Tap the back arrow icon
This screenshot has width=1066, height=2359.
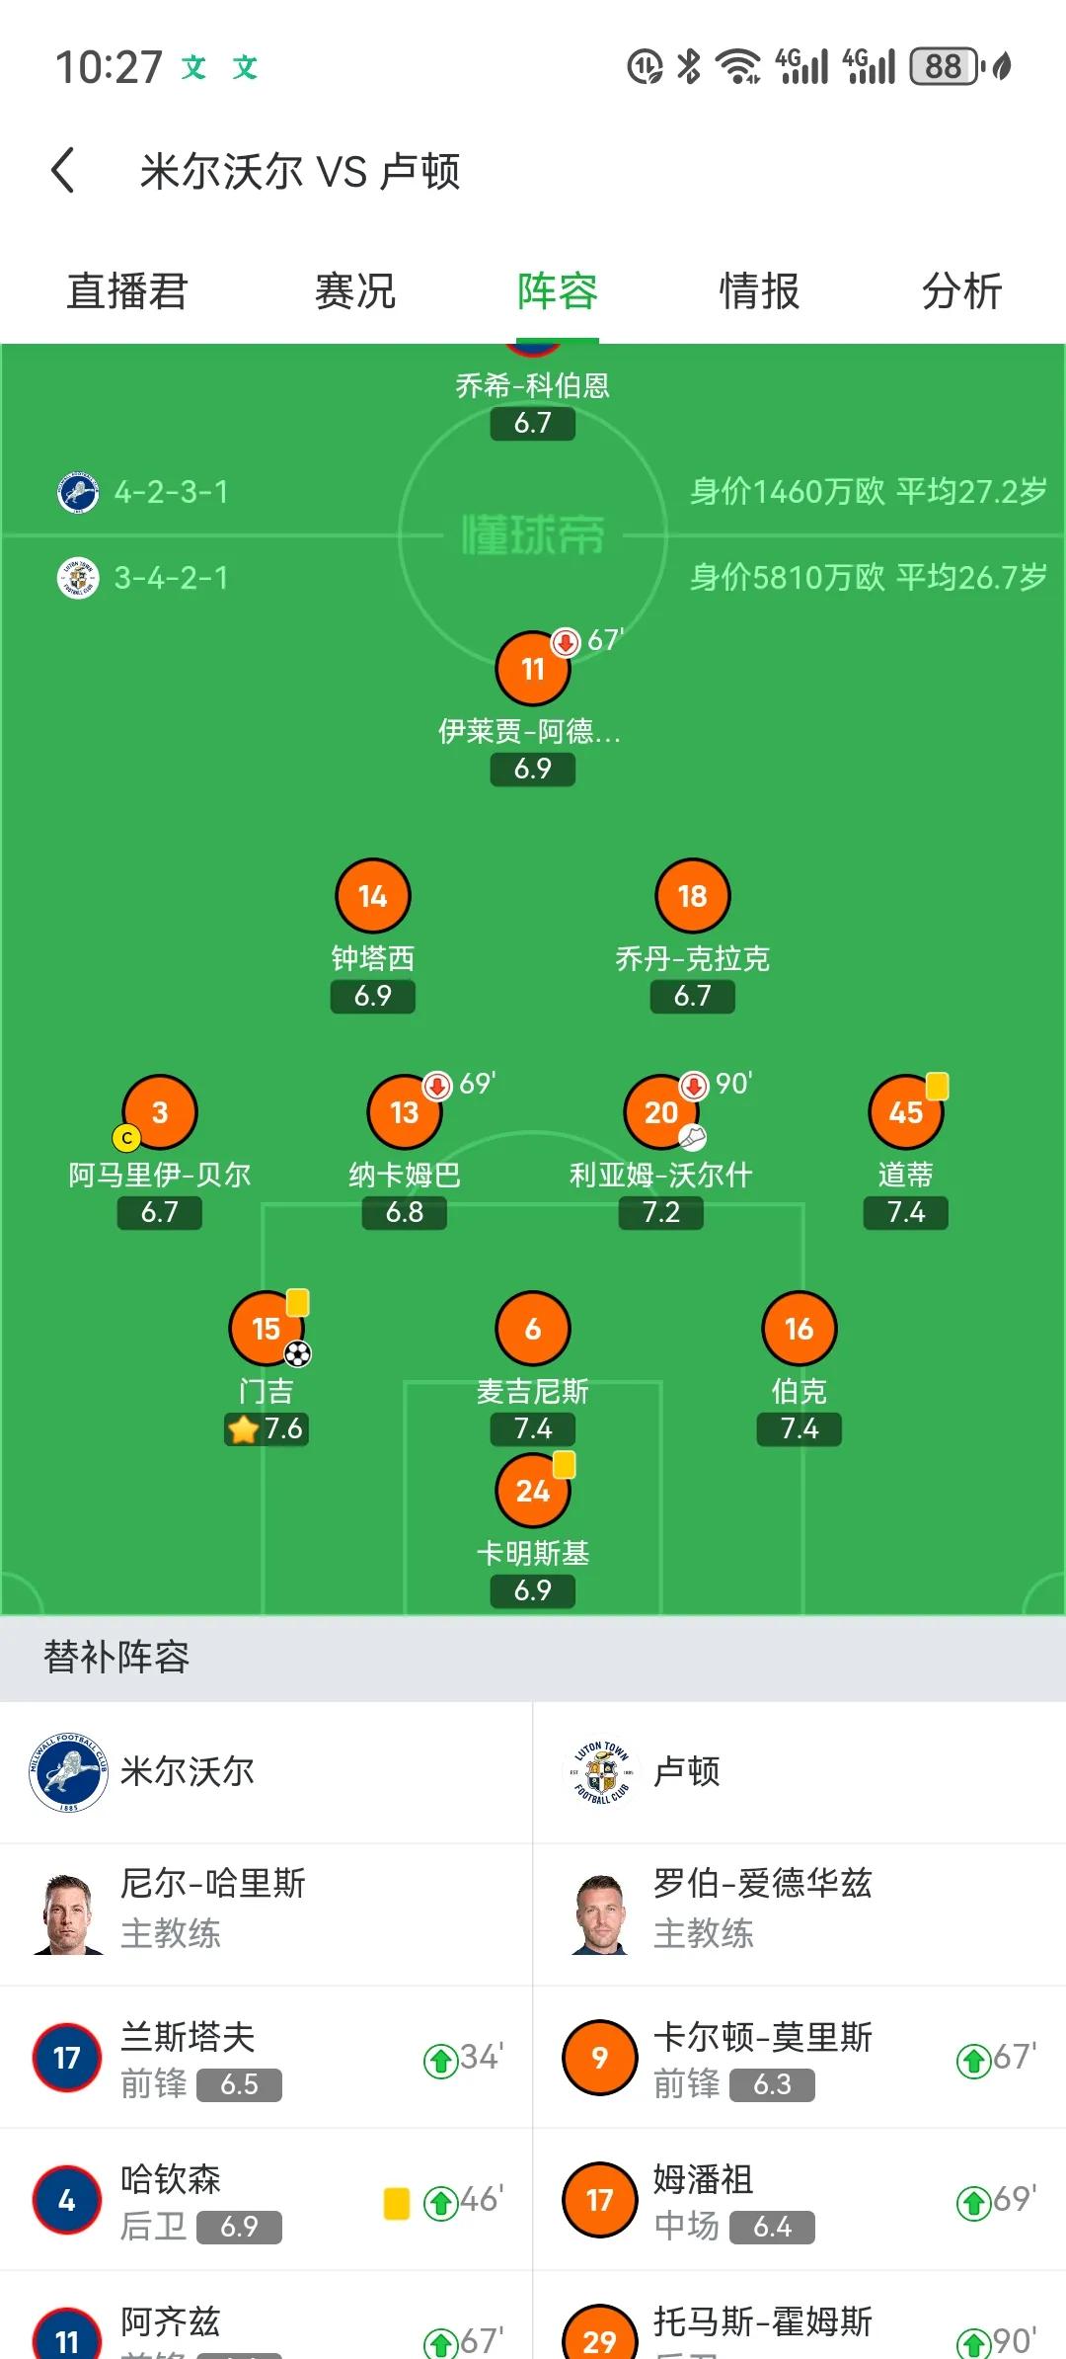coord(63,171)
